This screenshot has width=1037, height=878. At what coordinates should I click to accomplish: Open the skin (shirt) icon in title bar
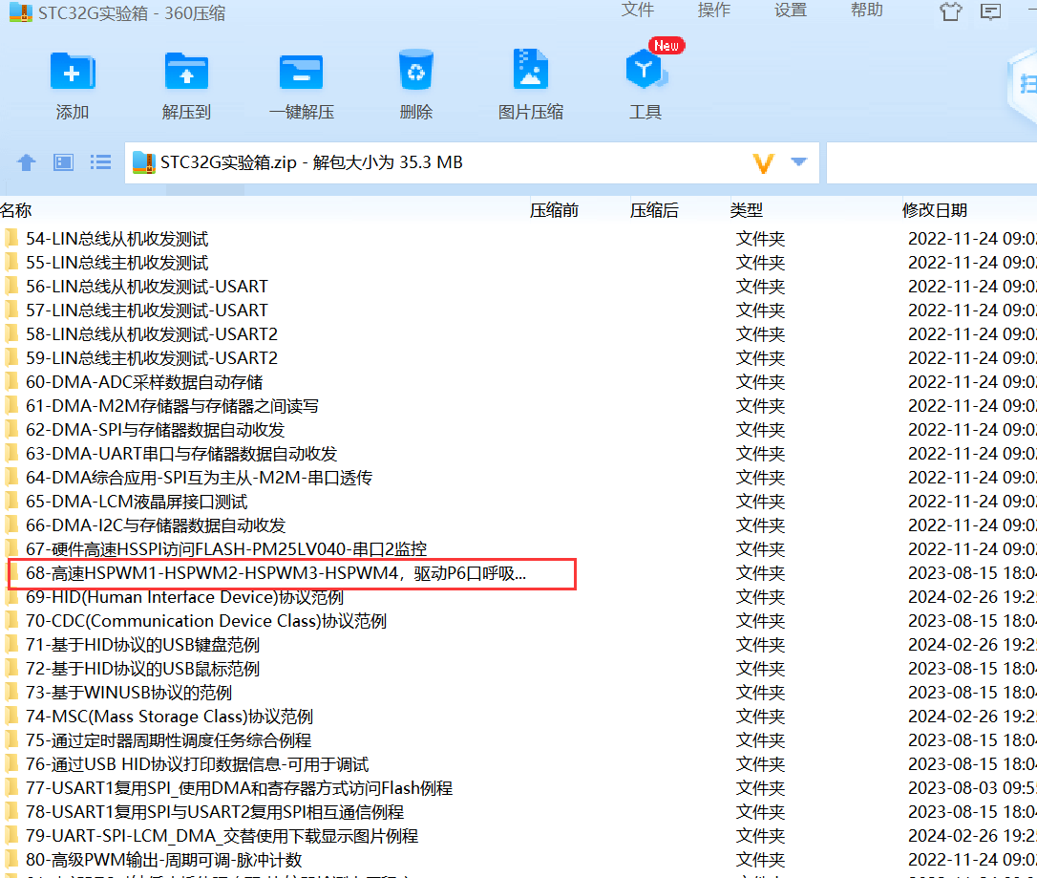pos(950,11)
